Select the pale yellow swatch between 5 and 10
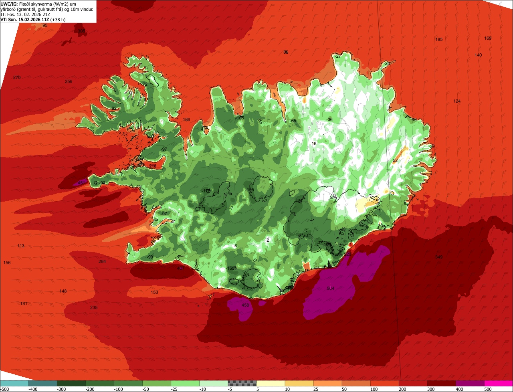 click(x=271, y=383)
